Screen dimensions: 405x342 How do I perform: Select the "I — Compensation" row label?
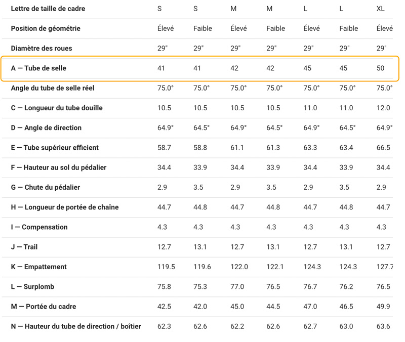[x=39, y=227]
